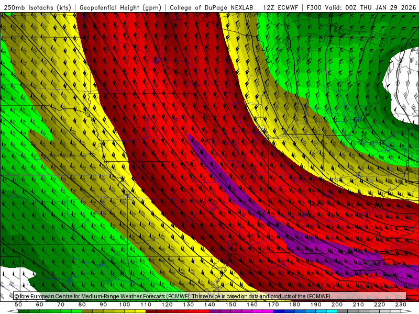
Task: Click the "College of DuPage NEXLAB" header text
Action: [212, 7]
